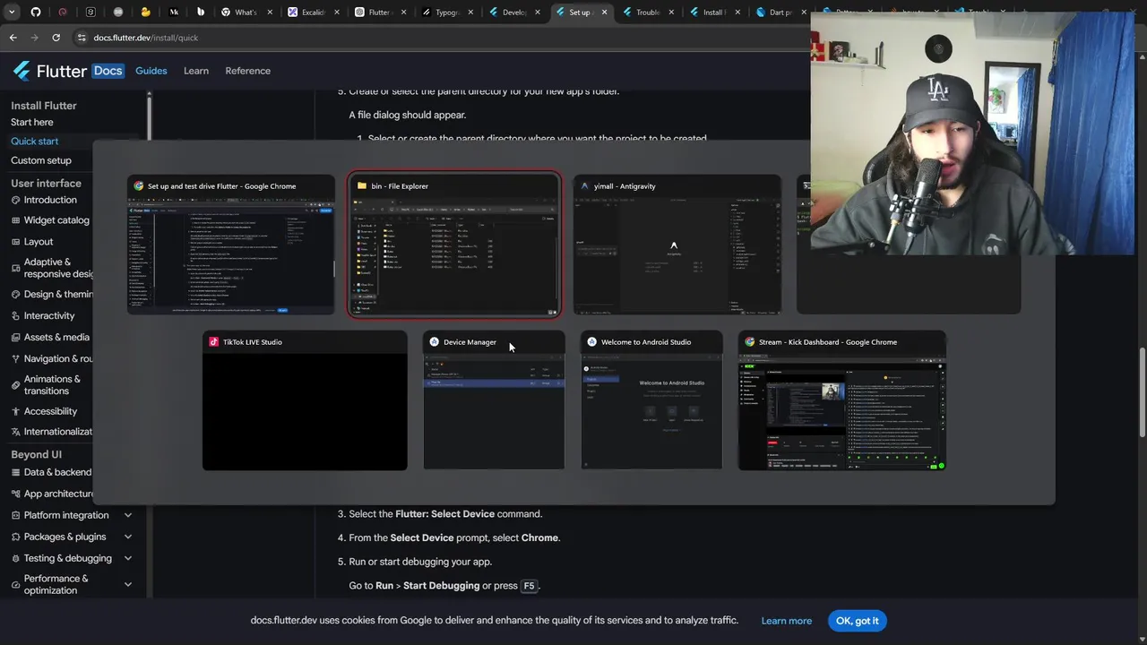Close the Set up tab

point(604,13)
